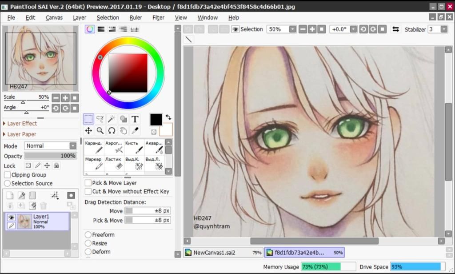Viewport: 455px width, 274px height.
Task: Flip the canvas view horizontally
Action: [395, 29]
